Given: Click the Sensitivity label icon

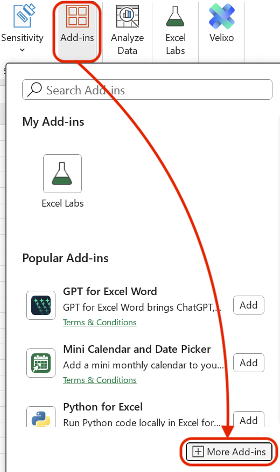Looking at the screenshot, I should [24, 16].
